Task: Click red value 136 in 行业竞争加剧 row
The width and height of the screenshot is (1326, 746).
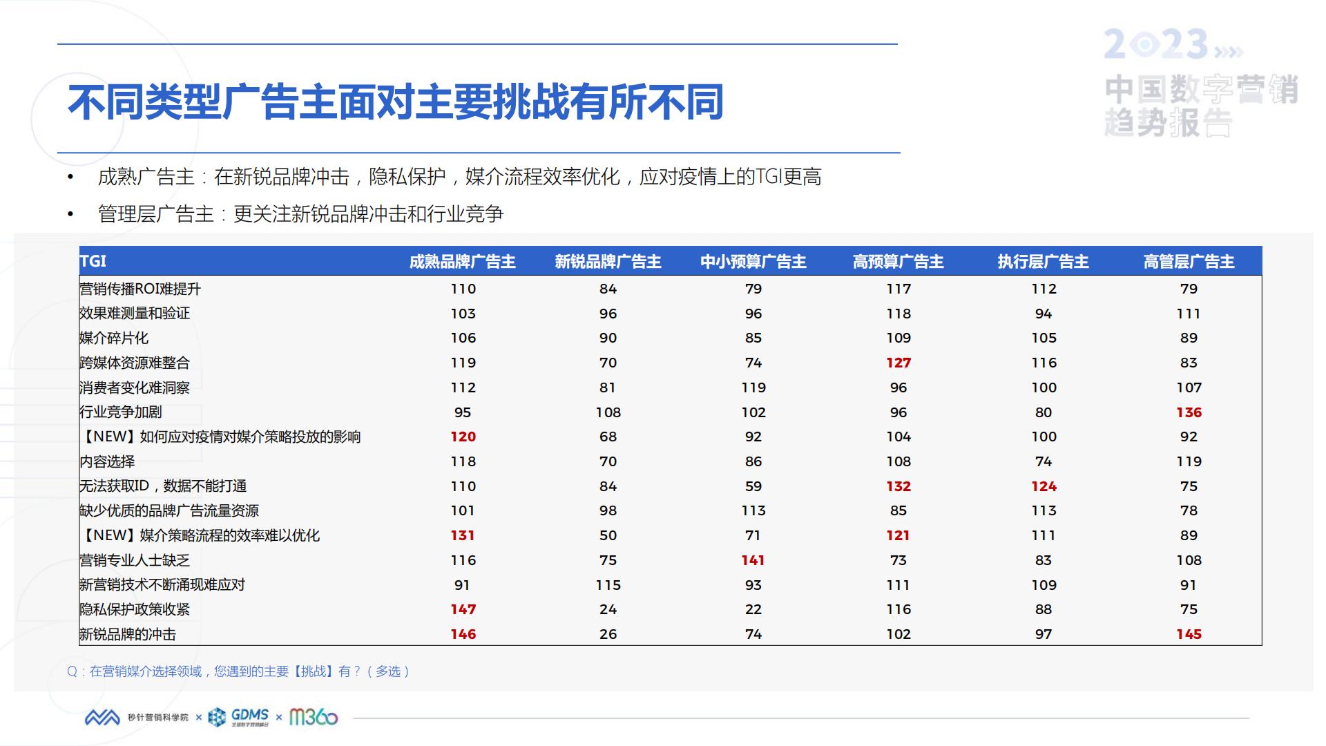Action: coord(1189,412)
